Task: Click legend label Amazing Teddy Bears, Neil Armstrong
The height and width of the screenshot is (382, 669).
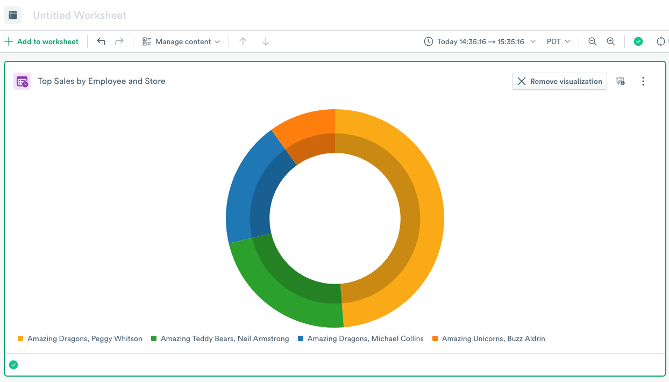Action: click(x=225, y=338)
